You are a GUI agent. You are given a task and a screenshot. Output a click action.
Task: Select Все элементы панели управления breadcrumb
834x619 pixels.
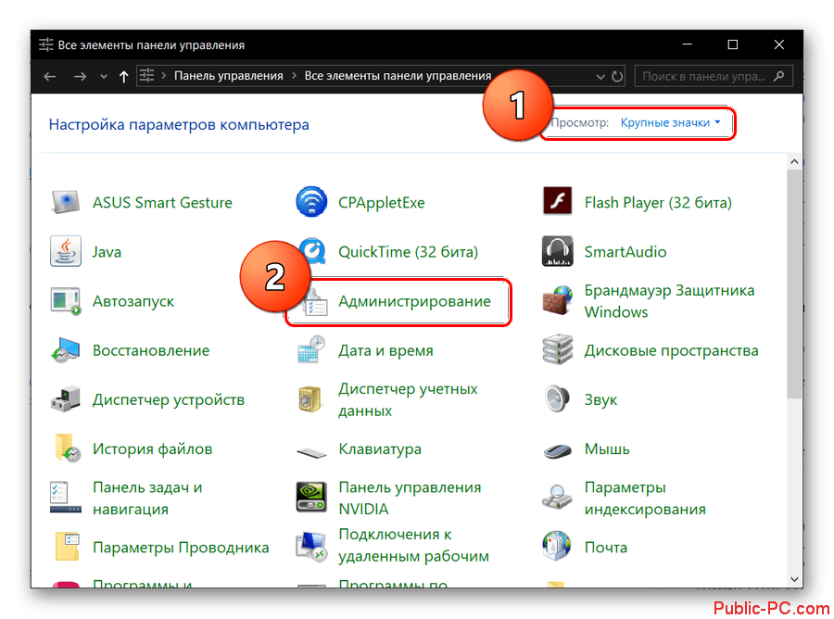click(398, 76)
